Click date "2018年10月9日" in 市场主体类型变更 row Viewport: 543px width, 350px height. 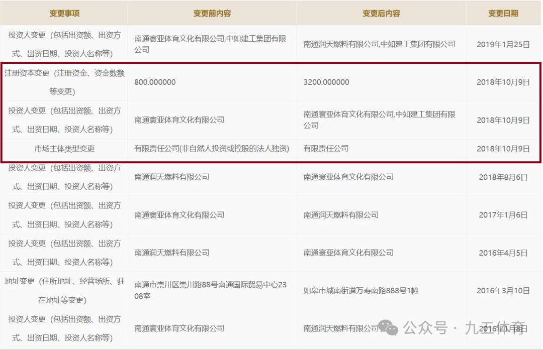coord(503,148)
